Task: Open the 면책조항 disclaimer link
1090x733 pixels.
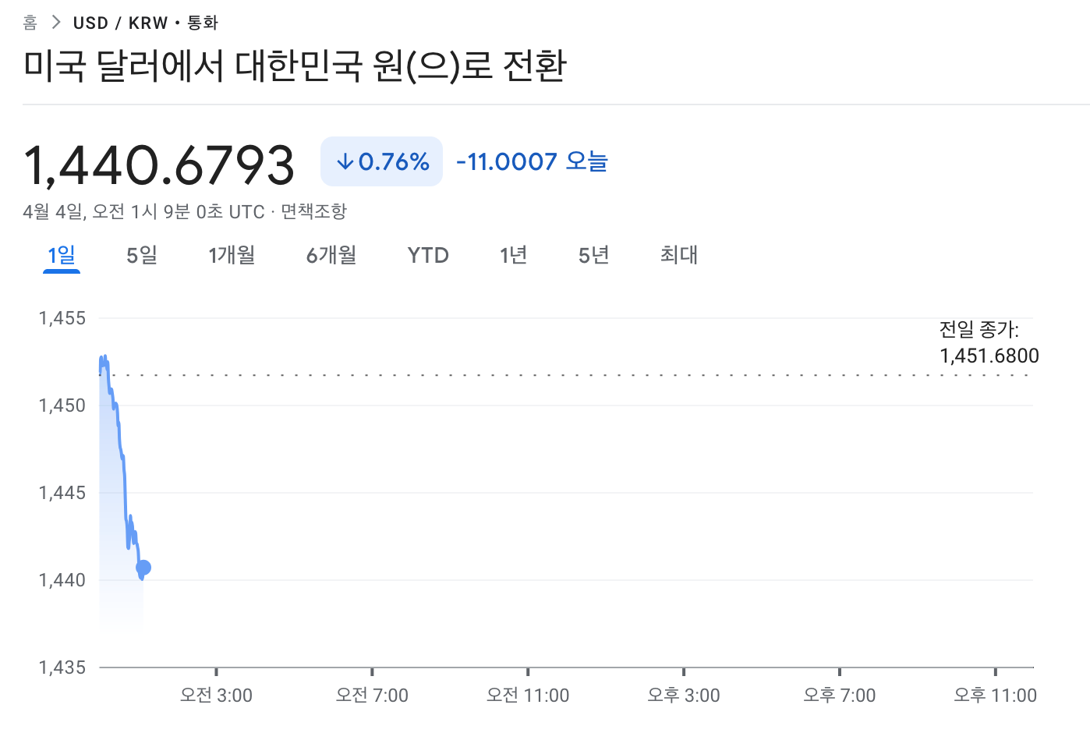Action: [x=313, y=211]
